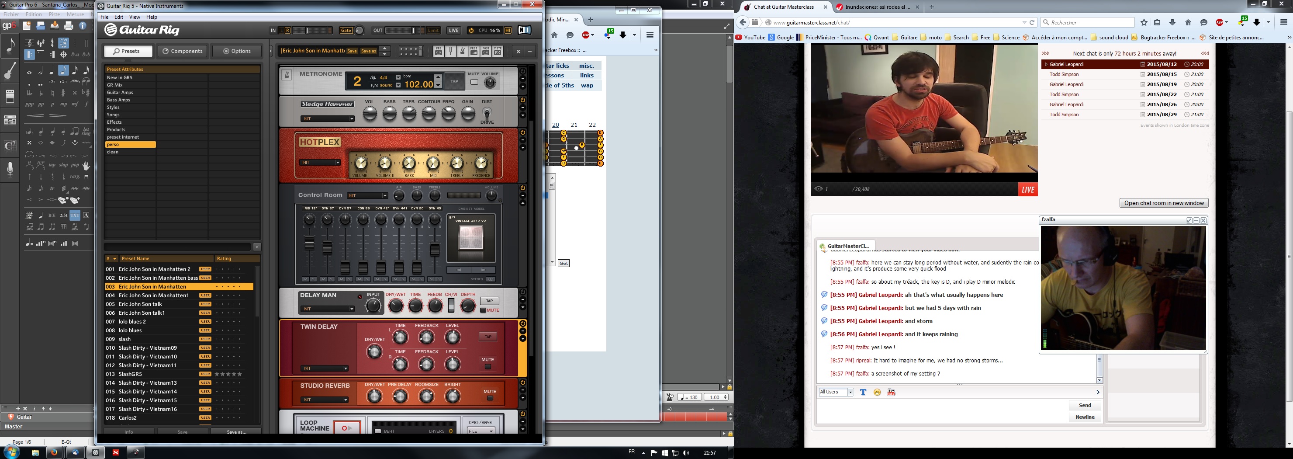
Task: Toggle the metronome icon in Guitar Rig toolbar
Action: click(462, 51)
